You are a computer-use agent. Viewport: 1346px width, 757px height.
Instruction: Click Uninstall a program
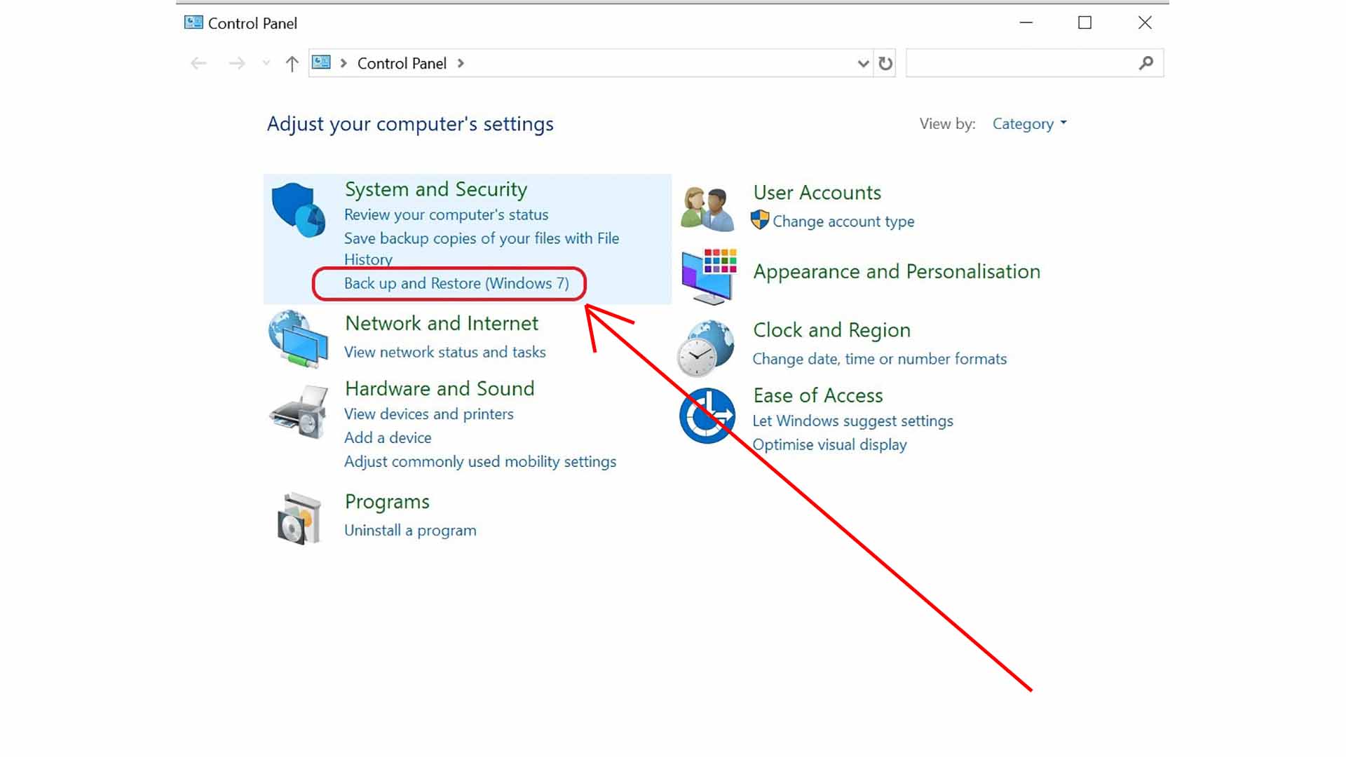pyautogui.click(x=410, y=530)
